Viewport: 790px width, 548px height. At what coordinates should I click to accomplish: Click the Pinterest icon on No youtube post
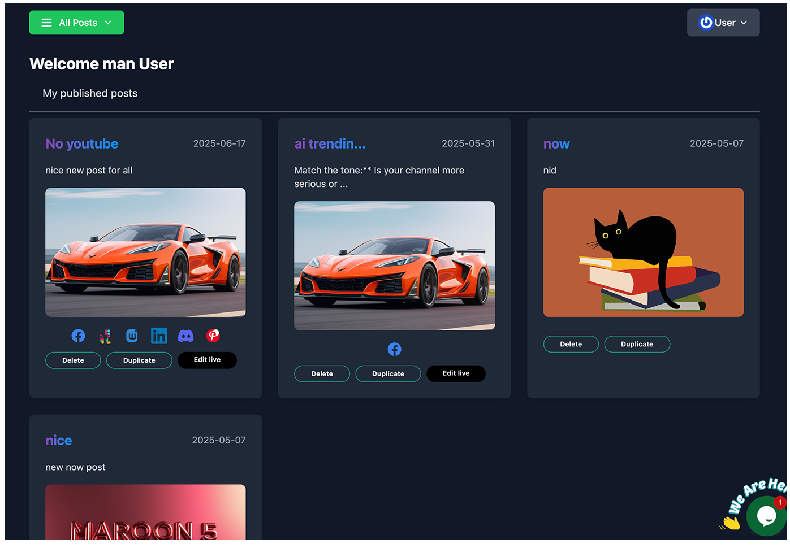click(213, 336)
